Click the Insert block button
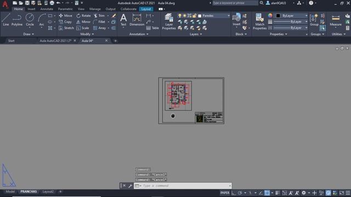This screenshot has height=197, width=351. pyautogui.click(x=236, y=20)
